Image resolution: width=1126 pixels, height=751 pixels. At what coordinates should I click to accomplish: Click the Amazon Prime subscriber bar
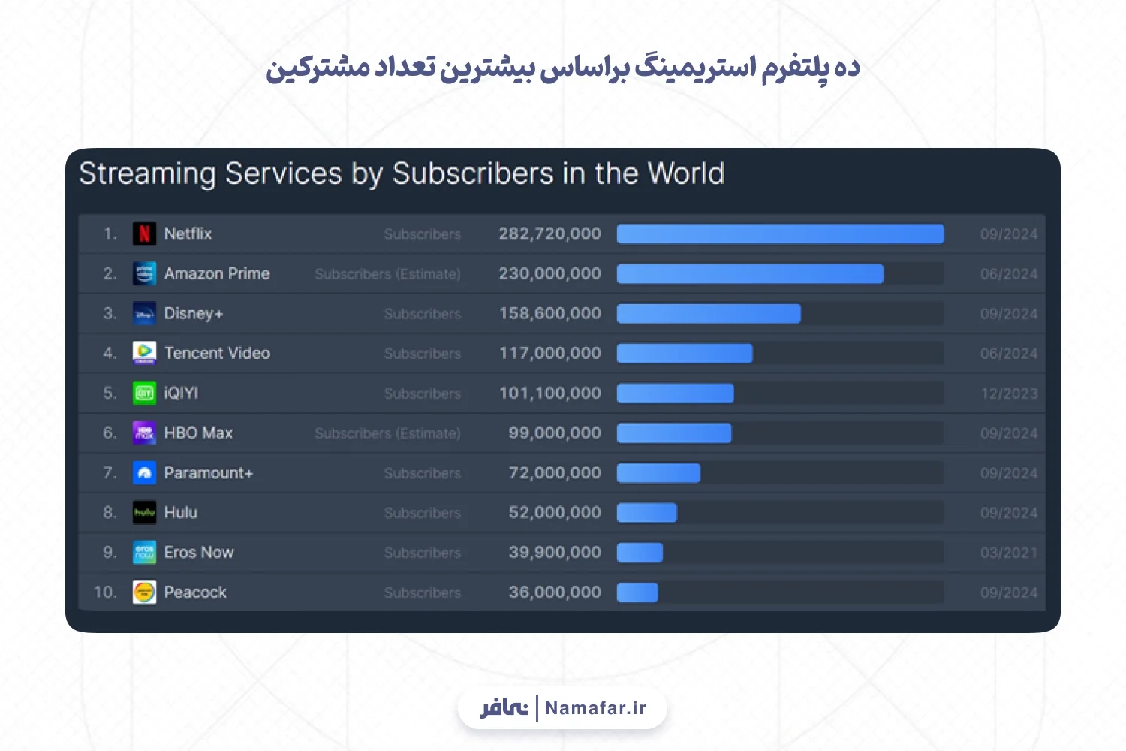[750, 273]
